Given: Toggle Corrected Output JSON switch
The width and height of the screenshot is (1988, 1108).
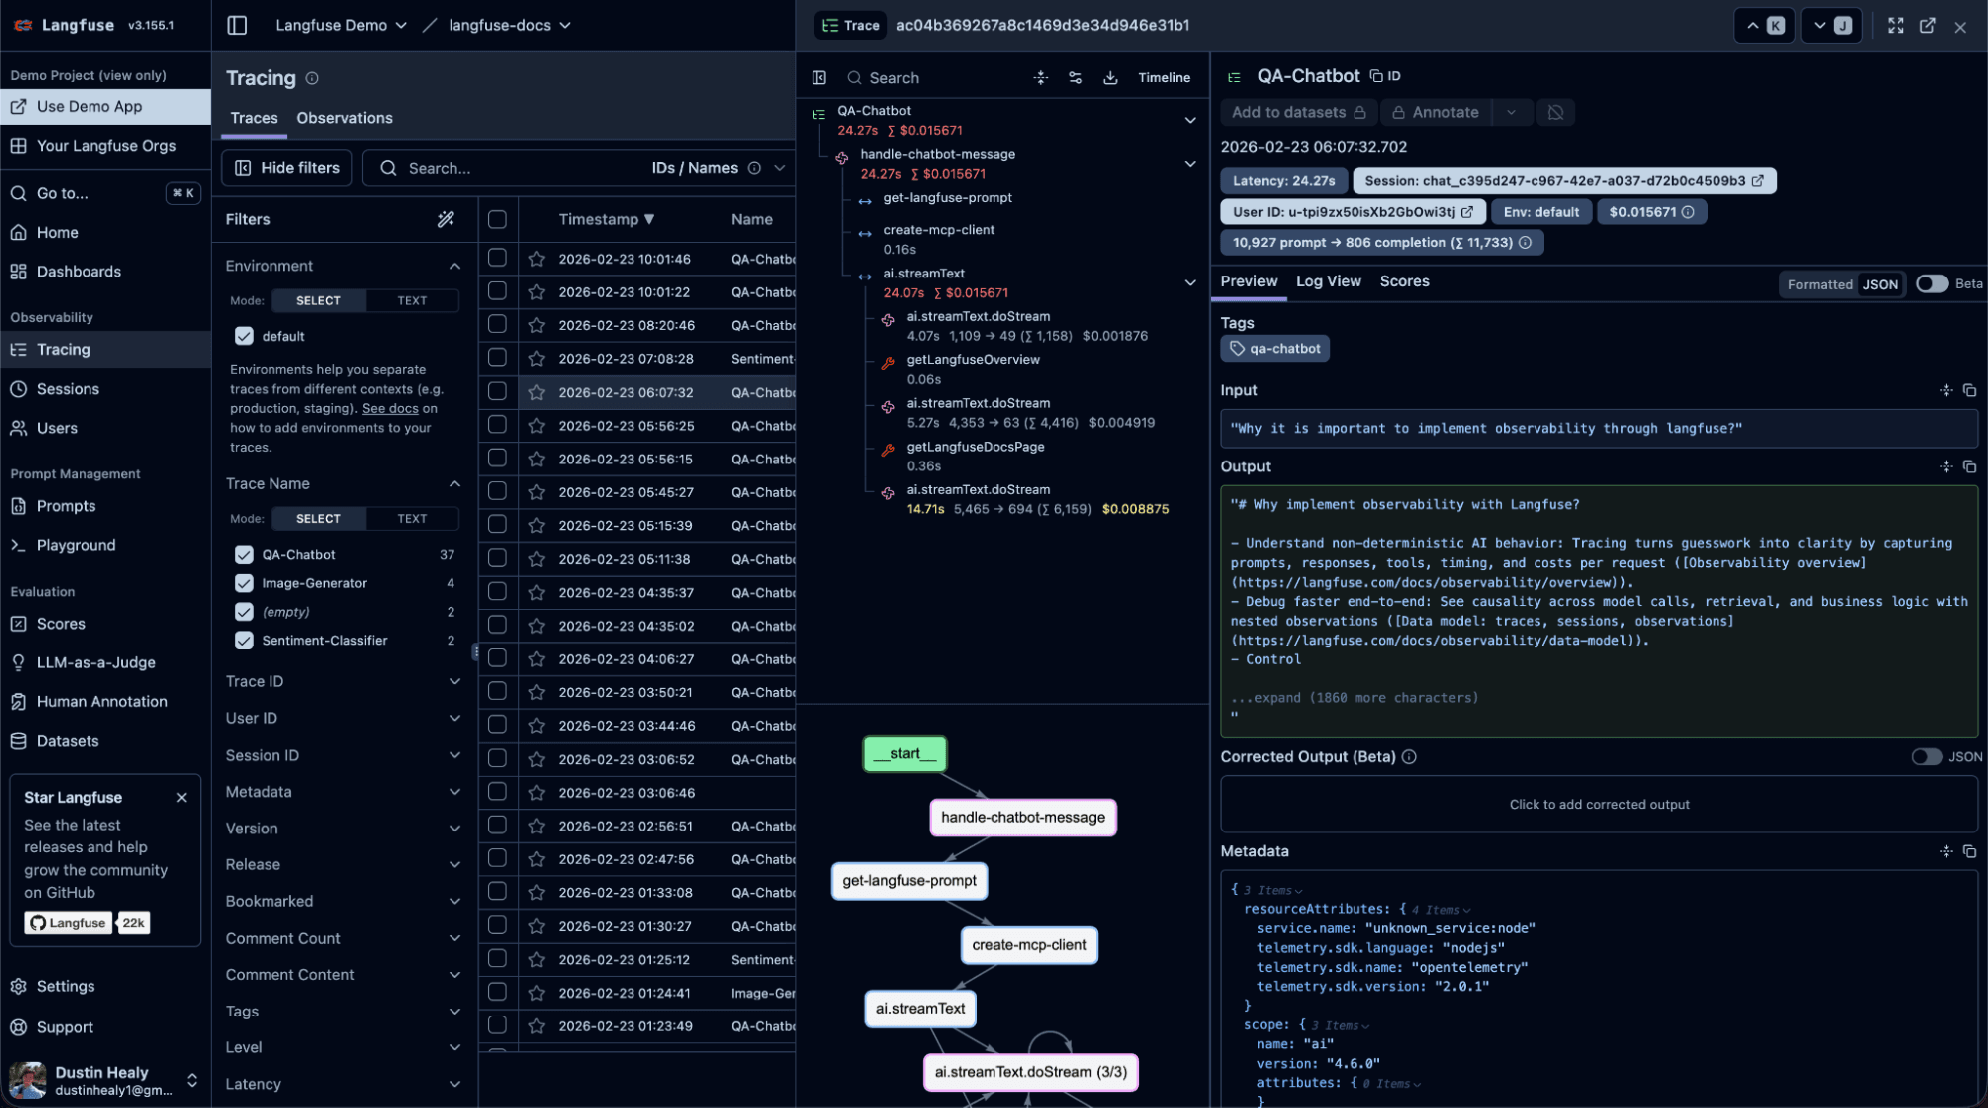Looking at the screenshot, I should tap(1926, 757).
